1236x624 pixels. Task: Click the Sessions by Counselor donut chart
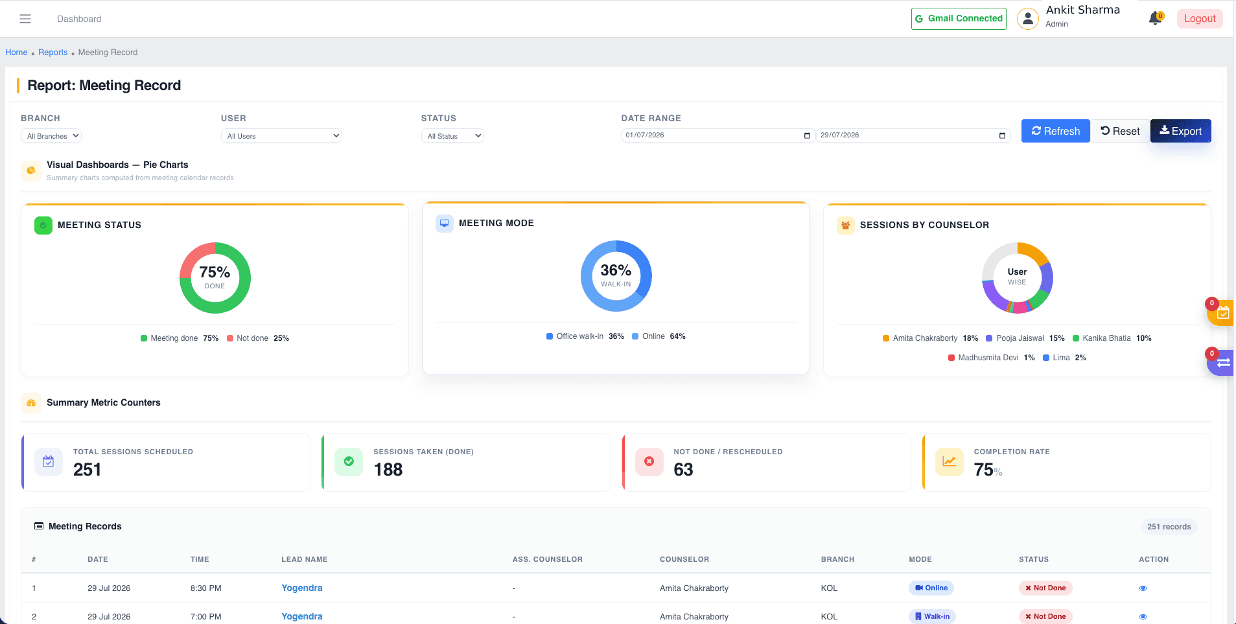(1018, 278)
